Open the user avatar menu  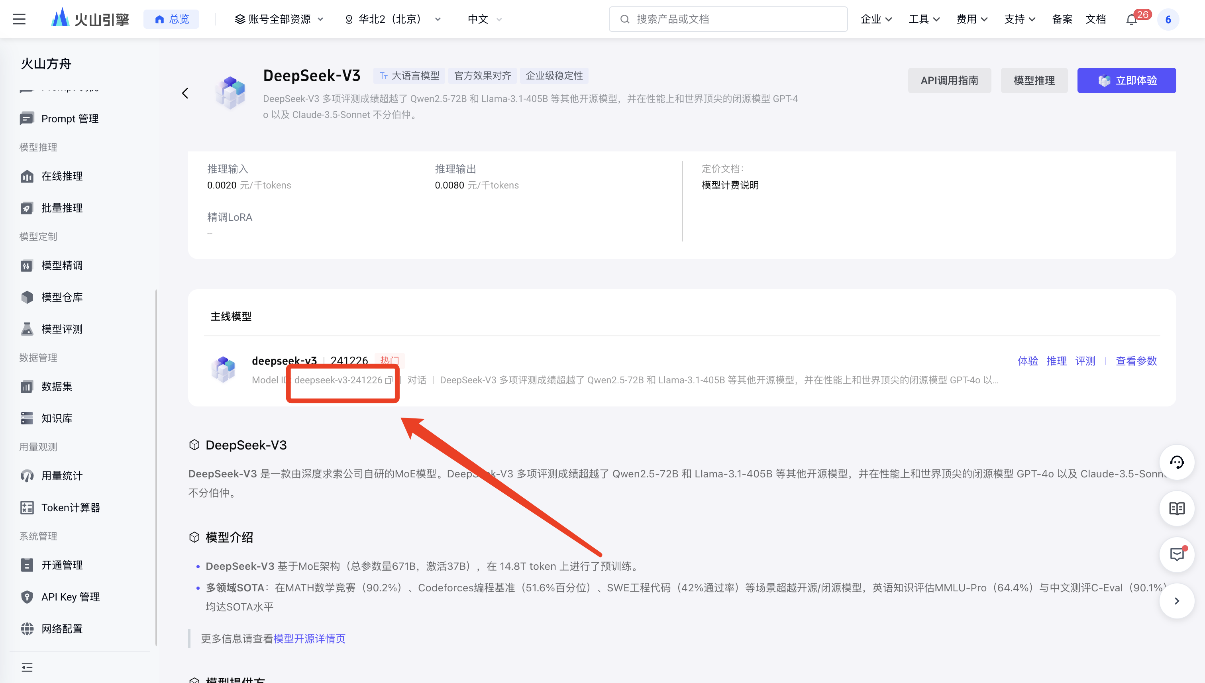(1168, 19)
